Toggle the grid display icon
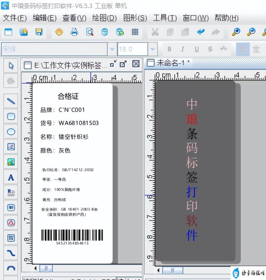The image size is (266, 280). coord(135,32)
